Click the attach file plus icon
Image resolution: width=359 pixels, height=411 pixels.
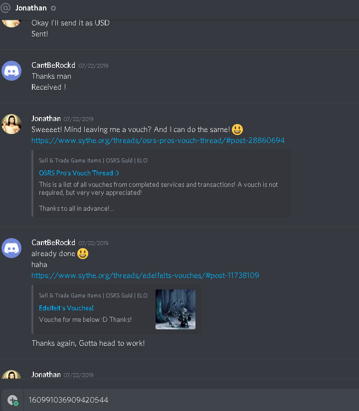pos(12,400)
